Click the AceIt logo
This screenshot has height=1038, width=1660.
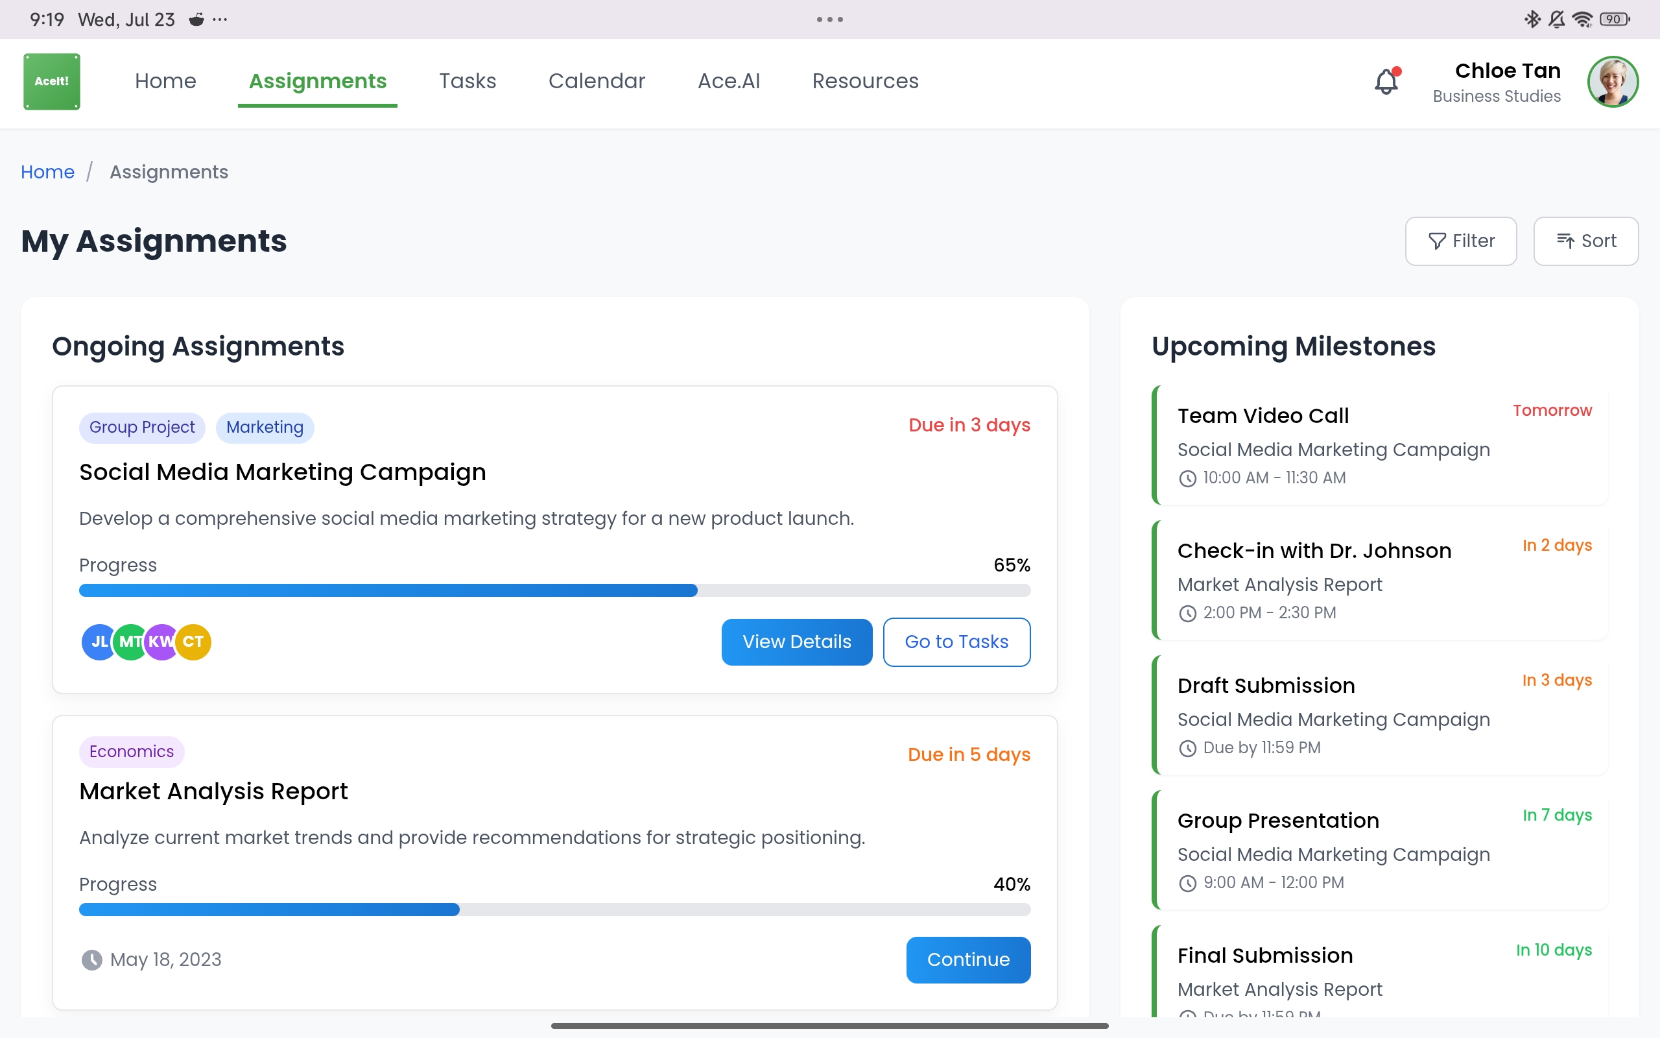[x=51, y=81]
